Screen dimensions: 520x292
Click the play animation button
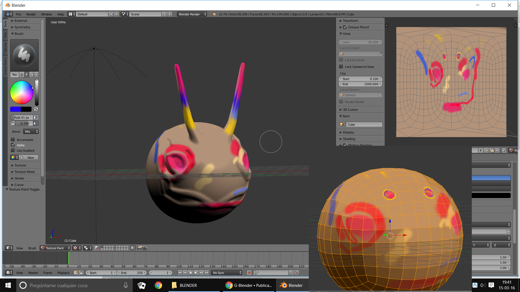196,273
